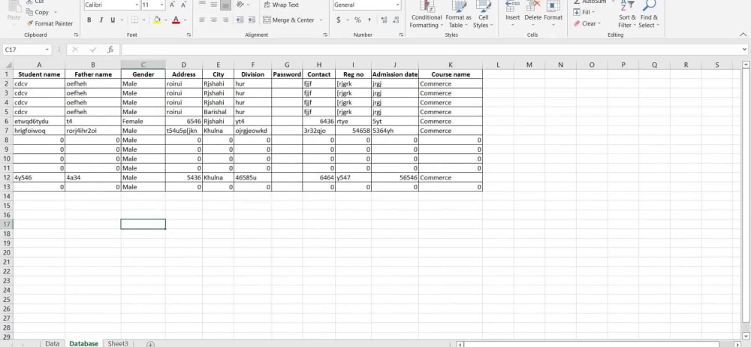Viewport: 751px width, 347px height.
Task: Expand the Name Box dropdown
Action: 47,50
